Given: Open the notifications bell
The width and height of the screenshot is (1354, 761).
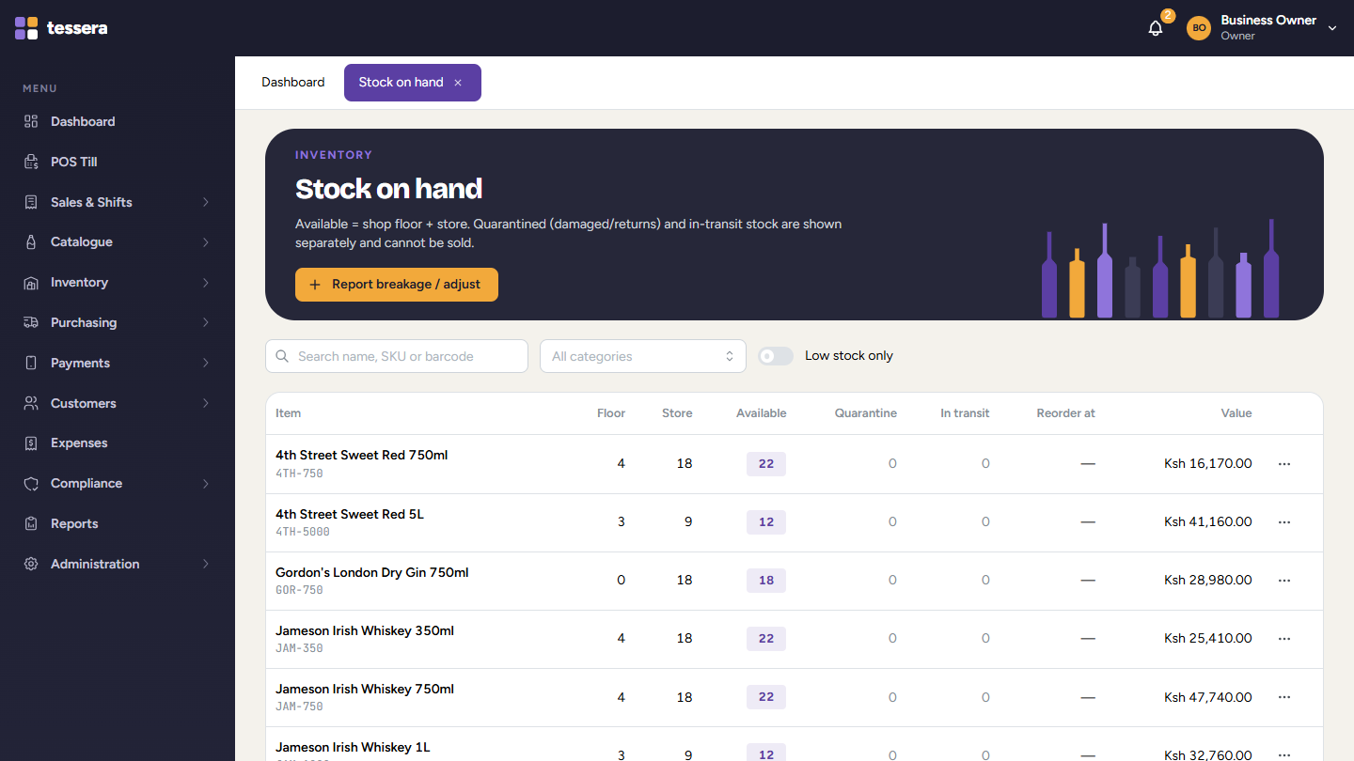Looking at the screenshot, I should pyautogui.click(x=1156, y=28).
